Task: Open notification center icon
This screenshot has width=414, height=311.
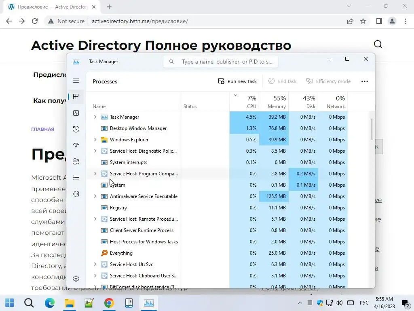Action: (x=405, y=303)
